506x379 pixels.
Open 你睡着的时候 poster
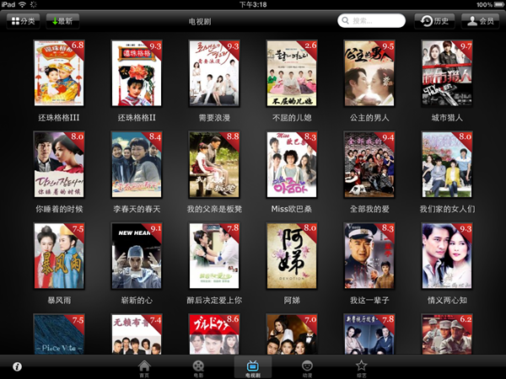tap(59, 164)
